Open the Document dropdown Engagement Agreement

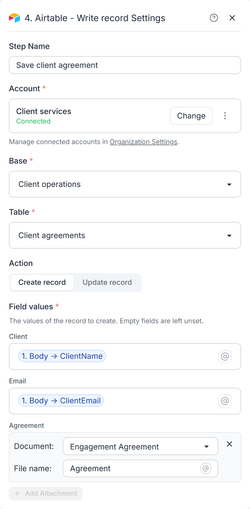140,447
